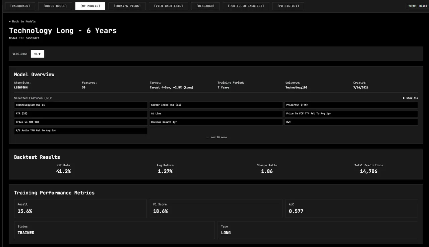
Task: Click the TRAINED status value
Action: point(26,233)
